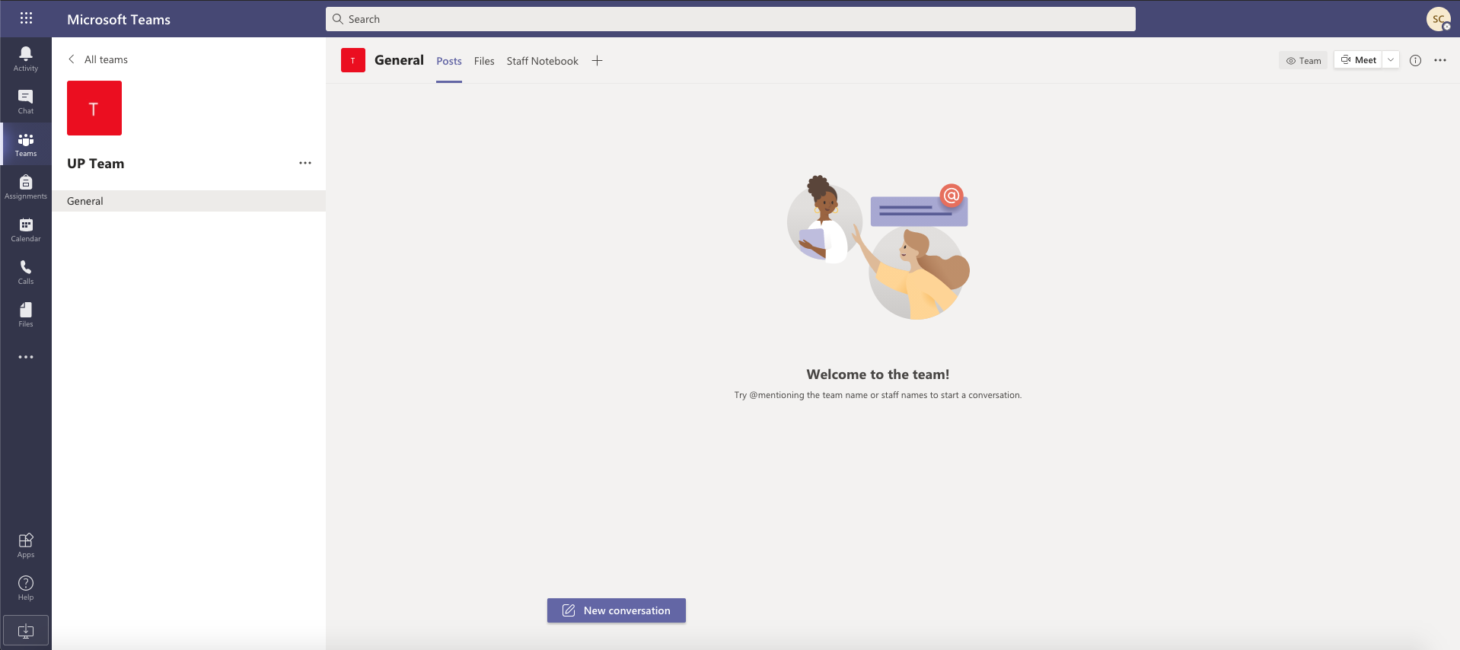Go back to All teams
1460x650 pixels.
click(x=97, y=59)
